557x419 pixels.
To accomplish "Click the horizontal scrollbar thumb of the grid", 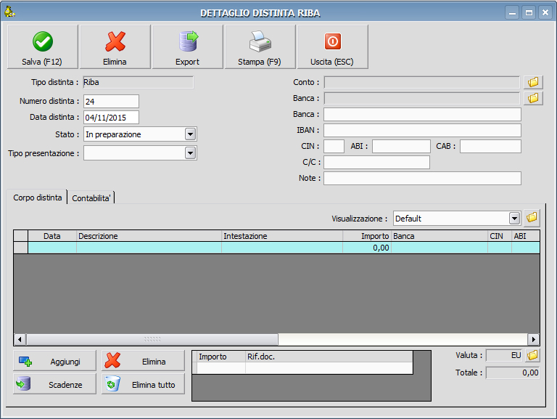I will 152,339.
